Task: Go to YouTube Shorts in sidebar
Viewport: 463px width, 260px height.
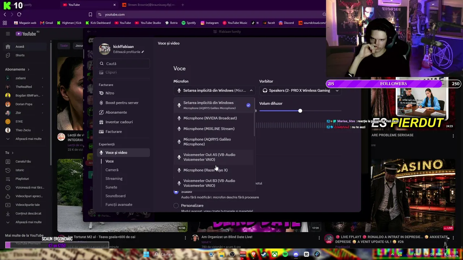Action: pyautogui.click(x=25, y=55)
